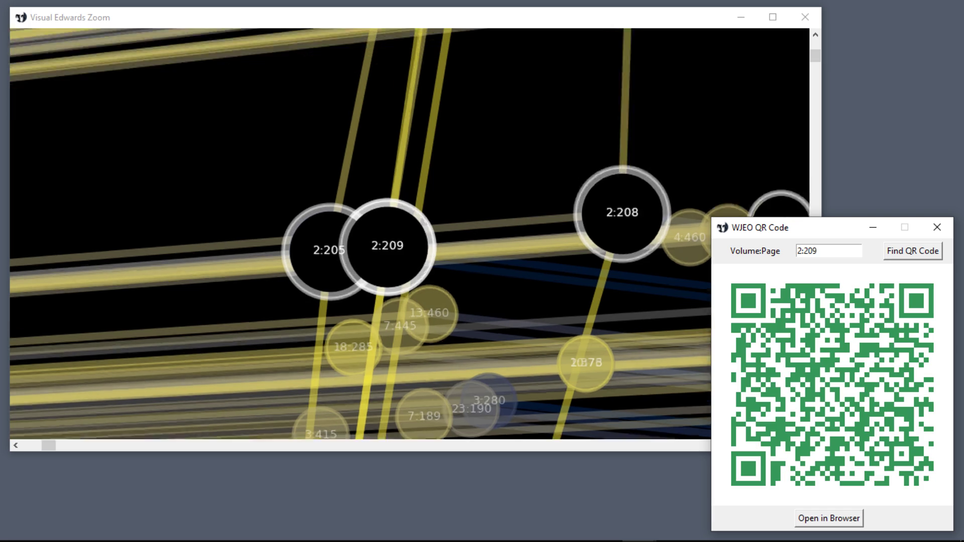The width and height of the screenshot is (964, 542).
Task: Minimize the WJEO QR Code window
Action: point(873,227)
